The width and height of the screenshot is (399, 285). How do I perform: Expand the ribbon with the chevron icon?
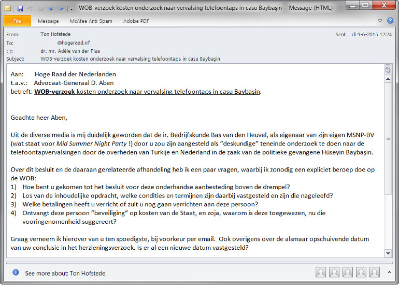tap(380, 21)
